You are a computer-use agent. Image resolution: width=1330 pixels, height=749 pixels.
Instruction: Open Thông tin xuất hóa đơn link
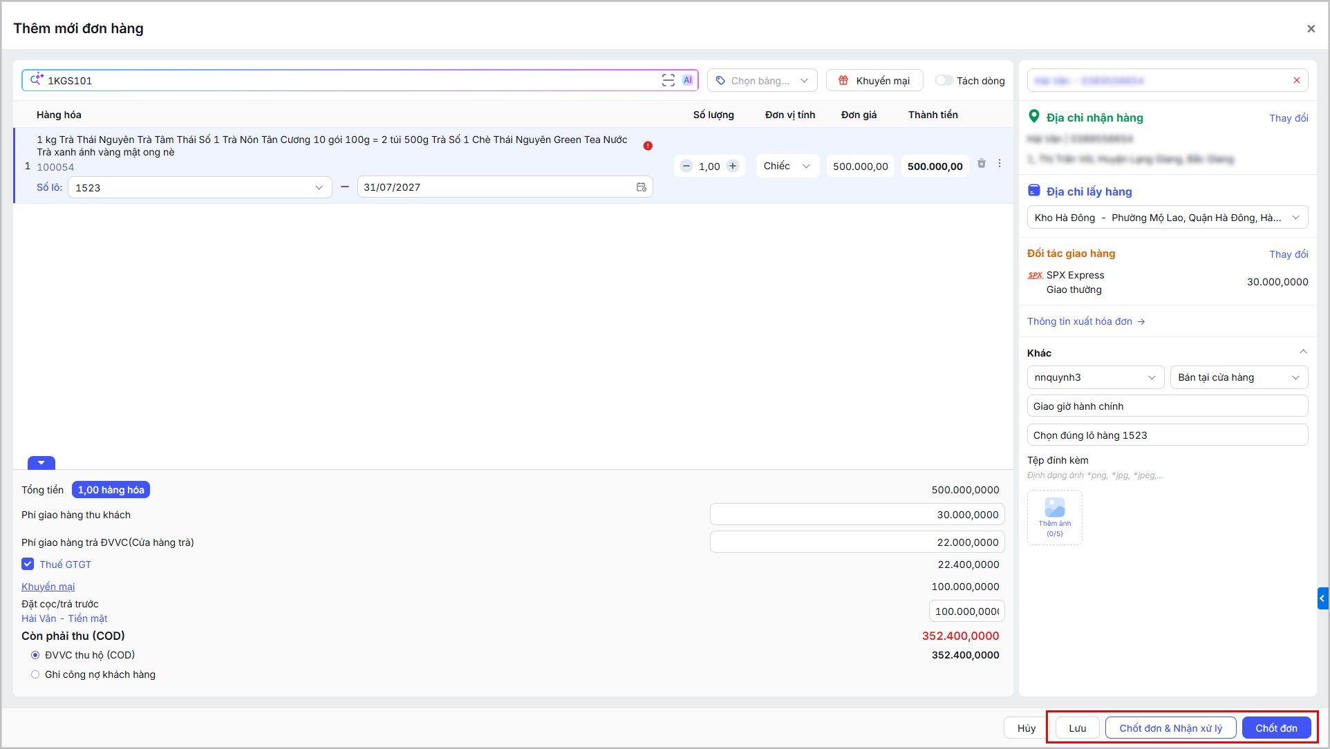(x=1086, y=321)
